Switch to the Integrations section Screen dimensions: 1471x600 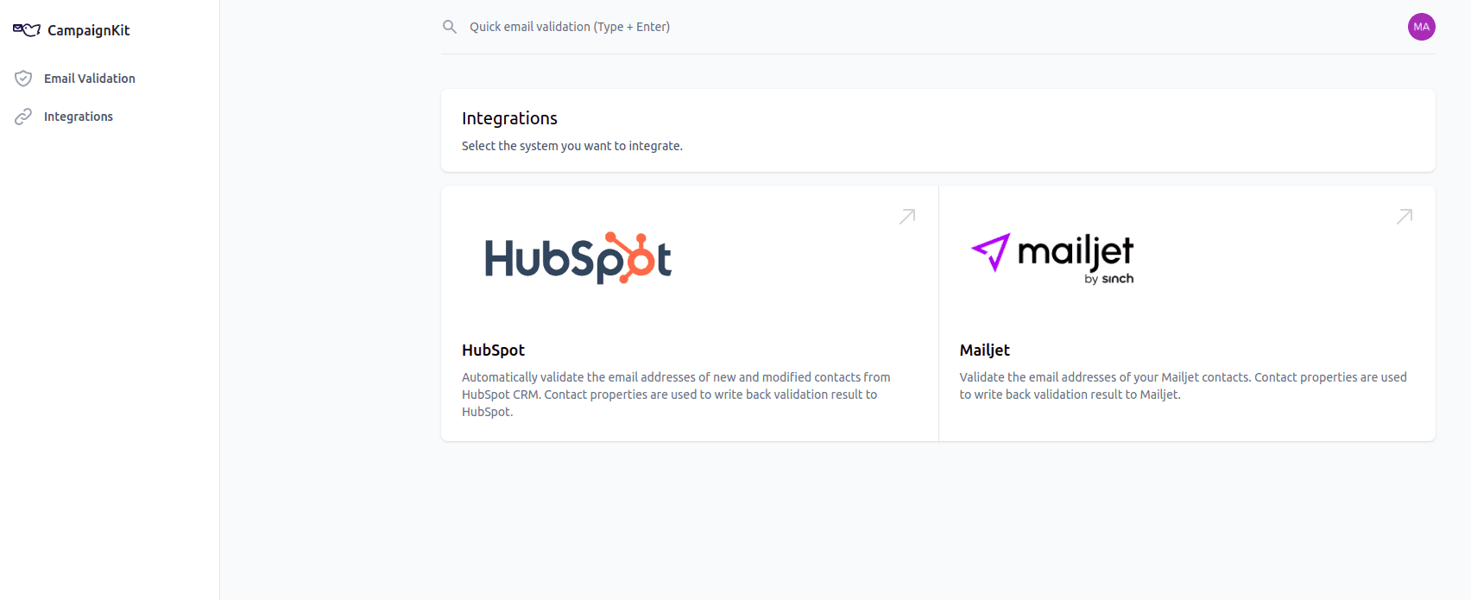coord(79,116)
